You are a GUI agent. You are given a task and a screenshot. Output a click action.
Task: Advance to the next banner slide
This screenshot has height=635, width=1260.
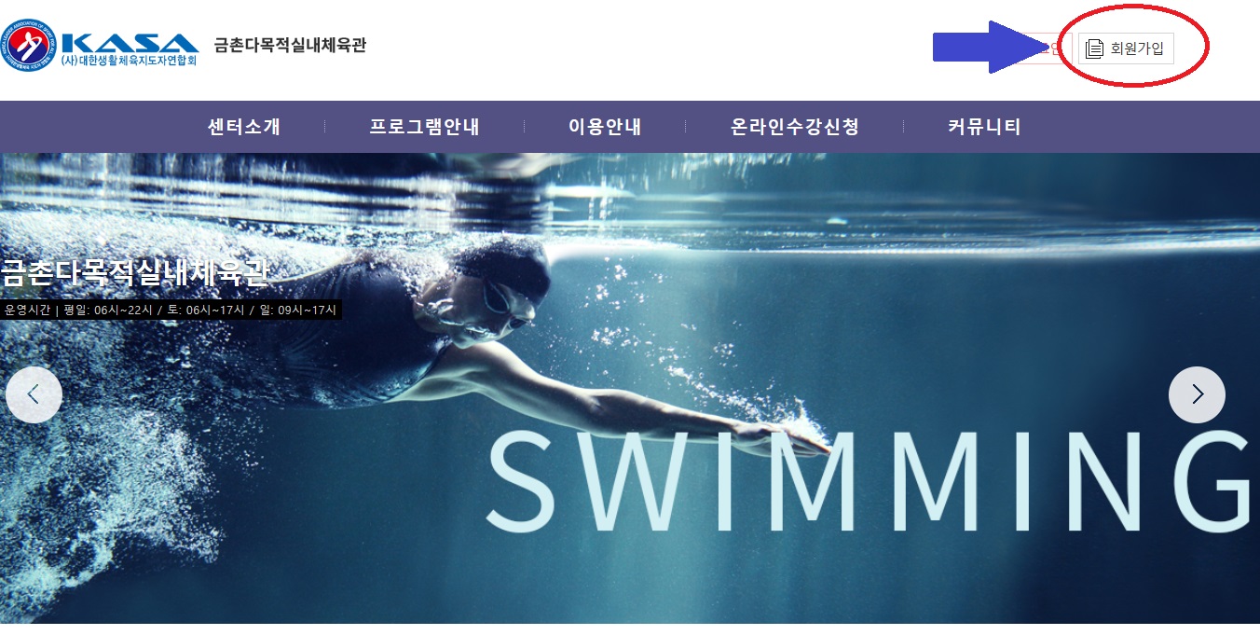tap(1197, 394)
